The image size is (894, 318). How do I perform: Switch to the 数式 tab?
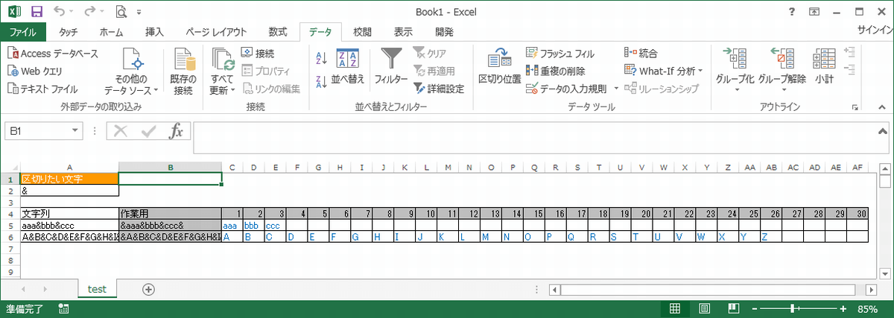(278, 32)
